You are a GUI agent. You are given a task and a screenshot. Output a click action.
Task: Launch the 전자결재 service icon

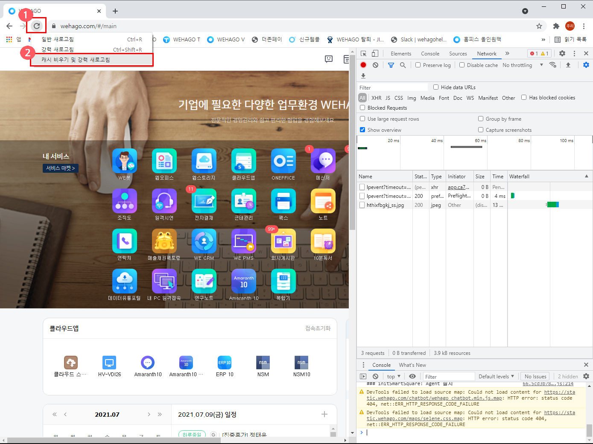[x=204, y=201]
